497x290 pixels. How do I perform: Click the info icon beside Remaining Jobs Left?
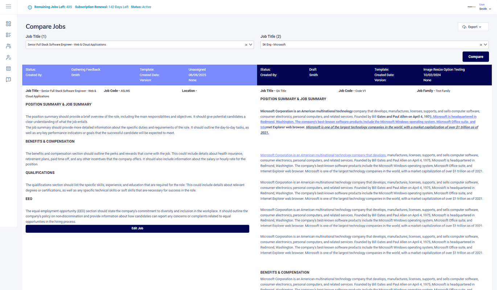(30, 7)
